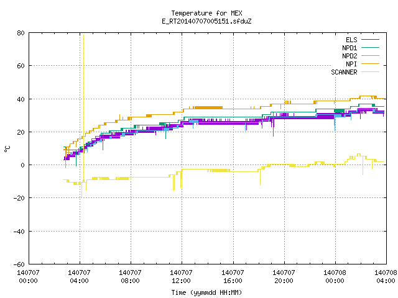Click the x-axis tick label 140707 20:00
398x298 pixels.
(x=284, y=277)
